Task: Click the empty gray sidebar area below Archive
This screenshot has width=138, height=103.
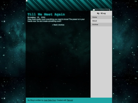Action: coord(101,62)
